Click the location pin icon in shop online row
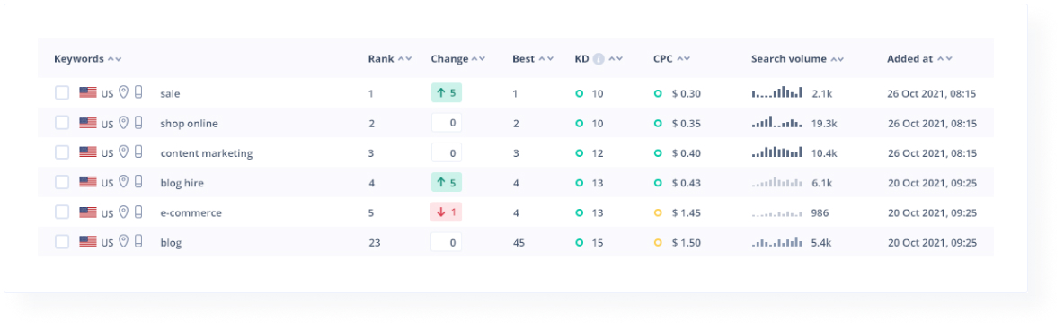The image size is (1064, 329). pos(123,122)
